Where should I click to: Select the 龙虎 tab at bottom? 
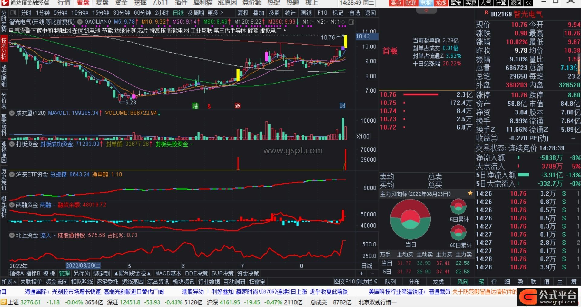438,282
